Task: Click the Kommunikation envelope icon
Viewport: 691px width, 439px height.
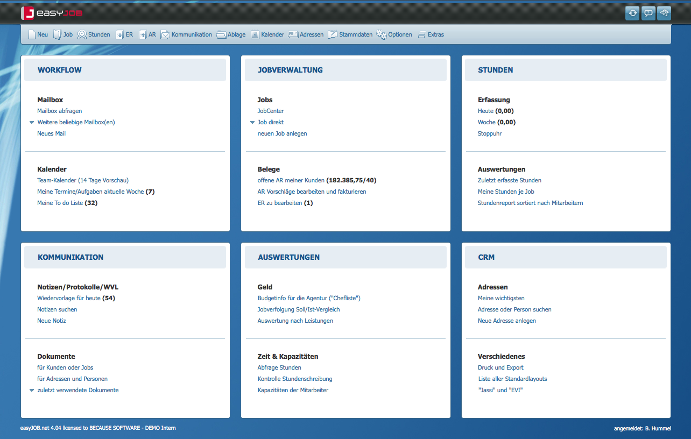Action: (x=165, y=34)
